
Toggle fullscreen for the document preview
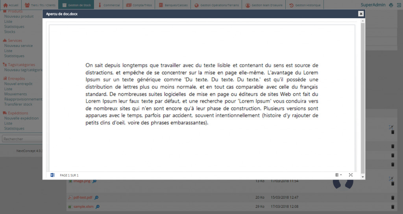coord(351,175)
